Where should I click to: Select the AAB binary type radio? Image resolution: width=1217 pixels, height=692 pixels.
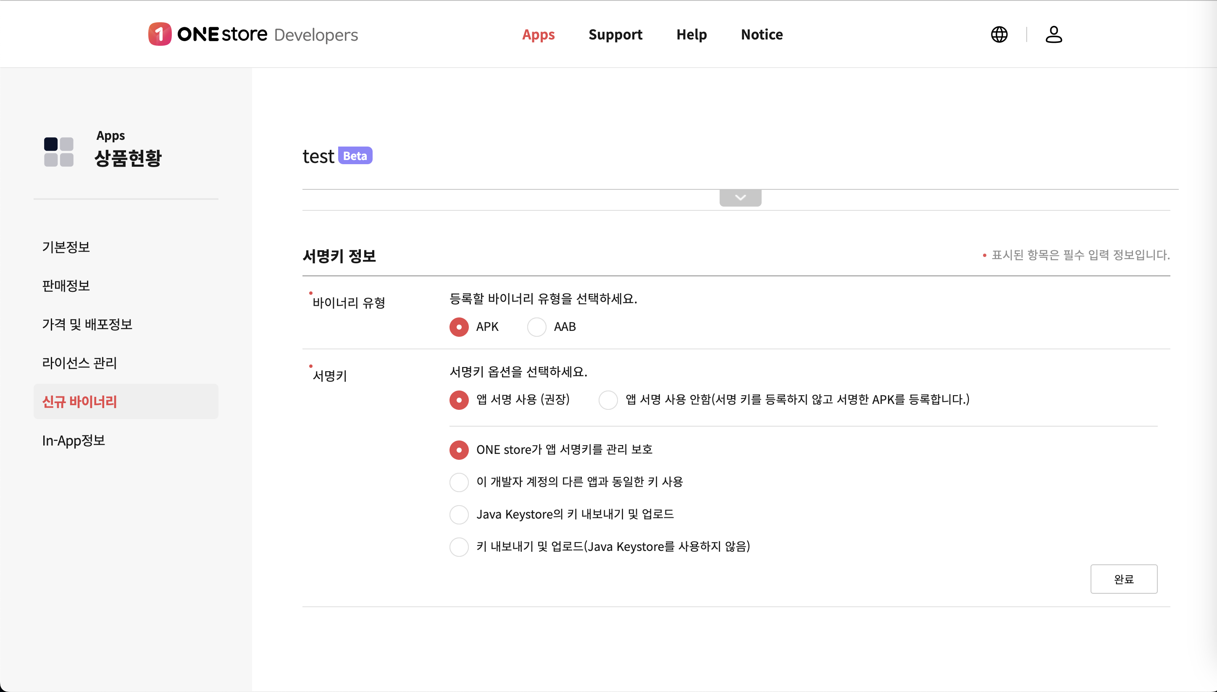[537, 327]
